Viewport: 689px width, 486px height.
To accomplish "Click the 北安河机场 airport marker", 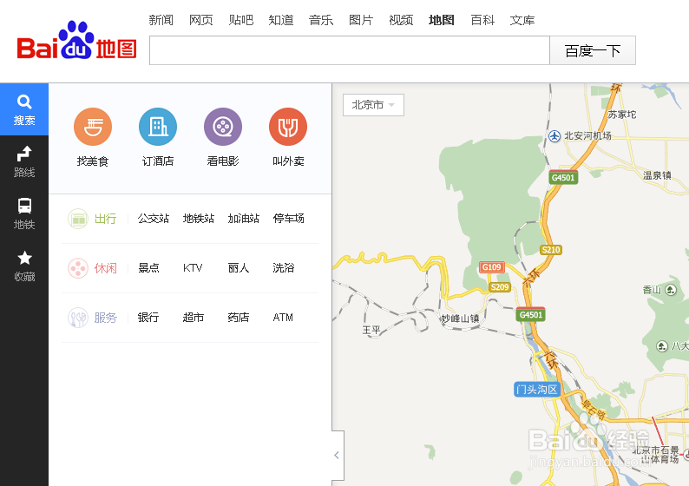I will (554, 136).
